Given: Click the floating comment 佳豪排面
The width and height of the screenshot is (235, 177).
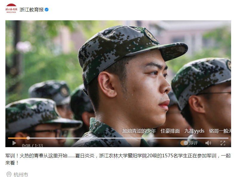Looking at the screenshot, I should pyautogui.click(x=170, y=131).
